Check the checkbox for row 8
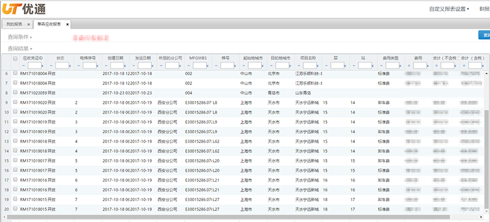Screen dimensions: 490x222 [x=15, y=92]
